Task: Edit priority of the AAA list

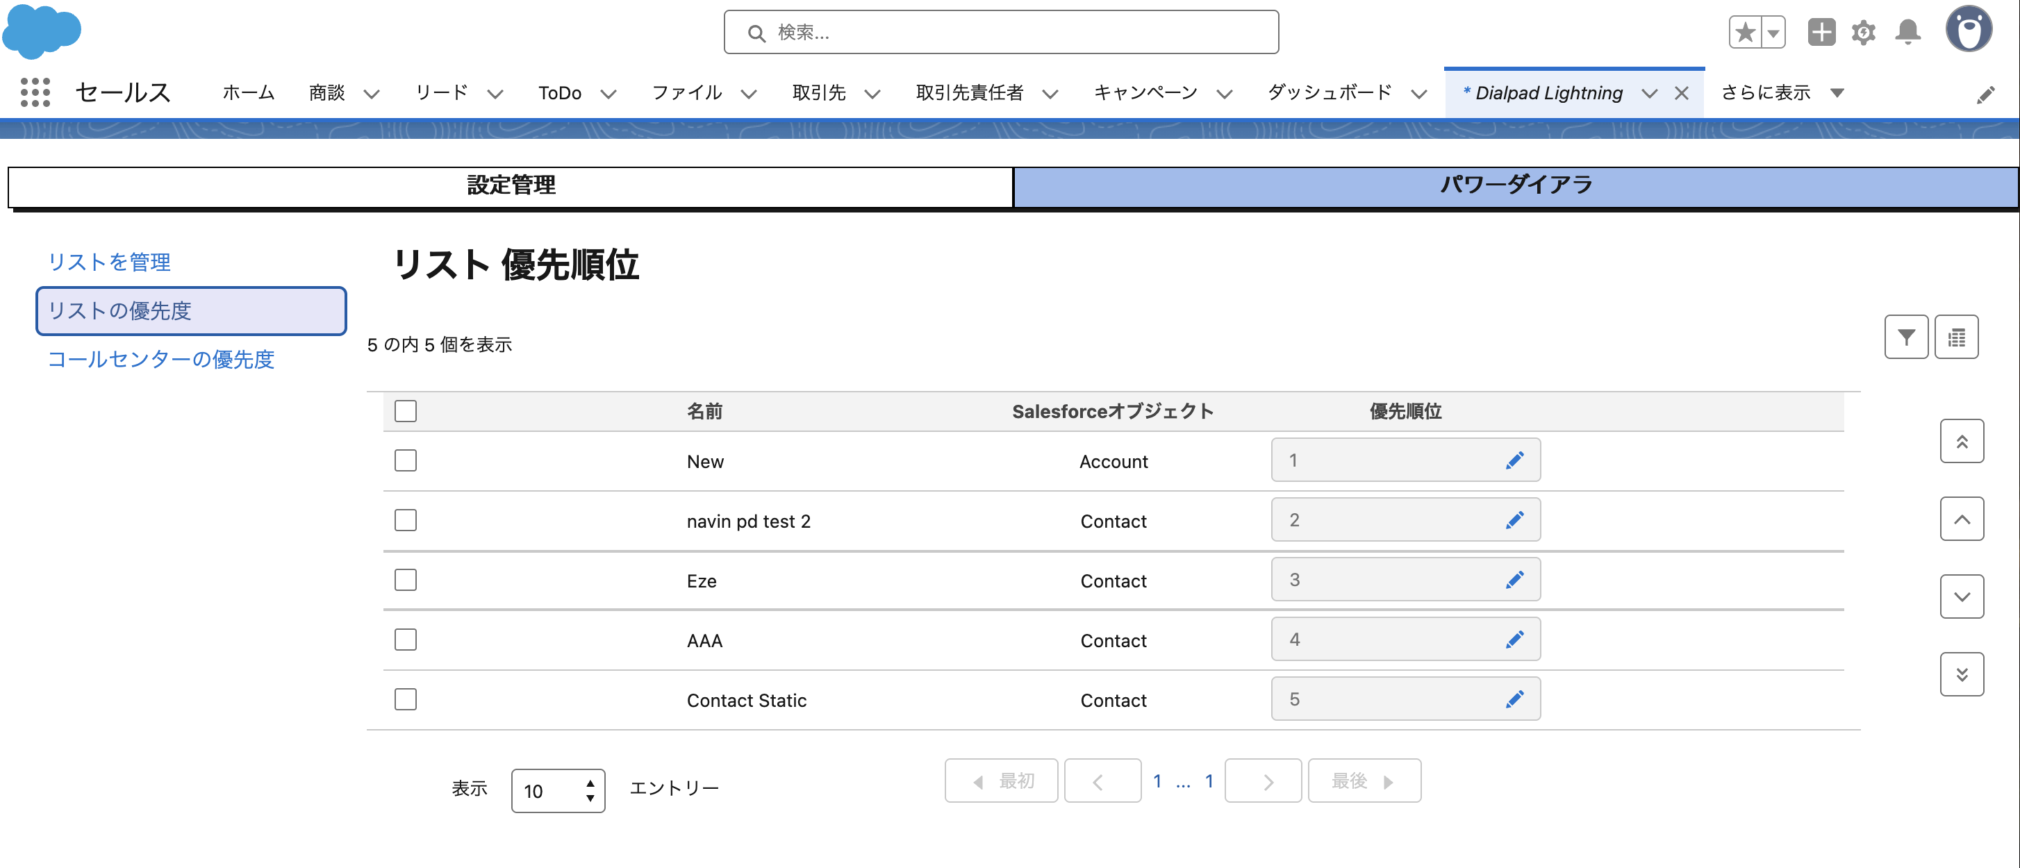Action: pyautogui.click(x=1515, y=639)
